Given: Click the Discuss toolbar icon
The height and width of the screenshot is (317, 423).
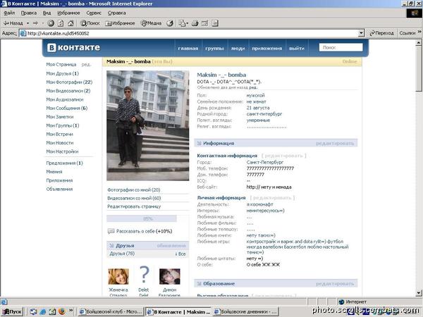Looking at the screenshot, I should pos(215,23).
